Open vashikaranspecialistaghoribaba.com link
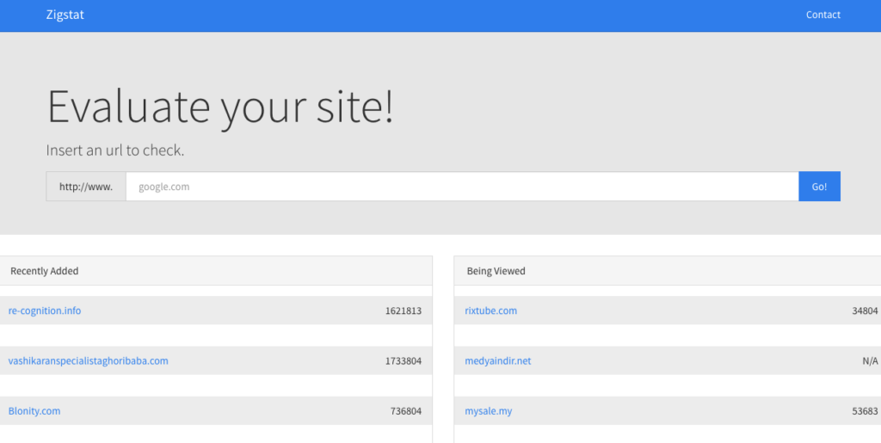 tap(89, 360)
